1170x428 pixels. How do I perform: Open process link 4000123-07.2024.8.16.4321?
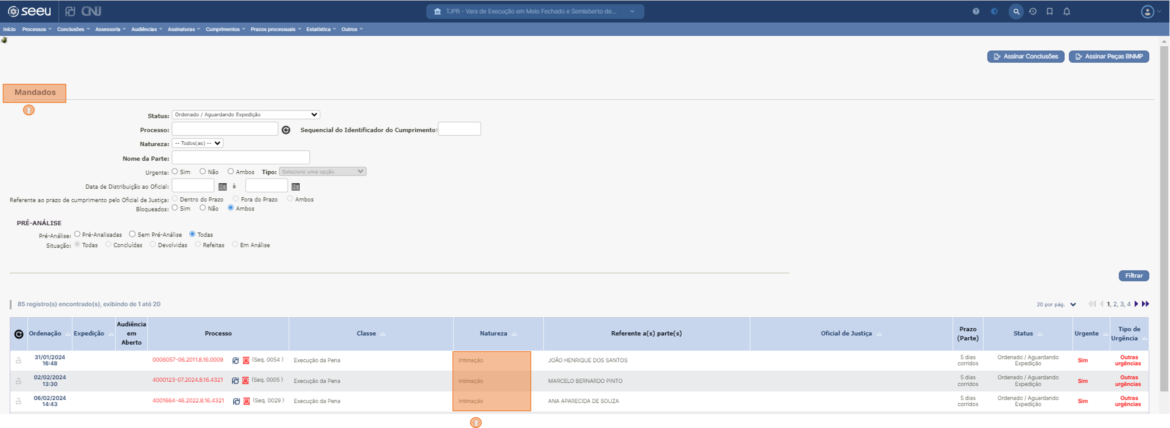pyautogui.click(x=187, y=380)
